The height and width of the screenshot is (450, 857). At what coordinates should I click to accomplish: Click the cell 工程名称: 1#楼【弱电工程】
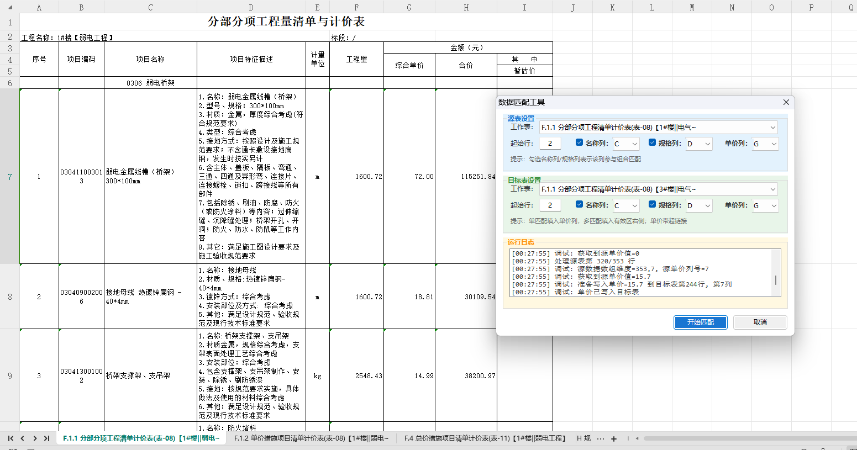tap(67, 38)
